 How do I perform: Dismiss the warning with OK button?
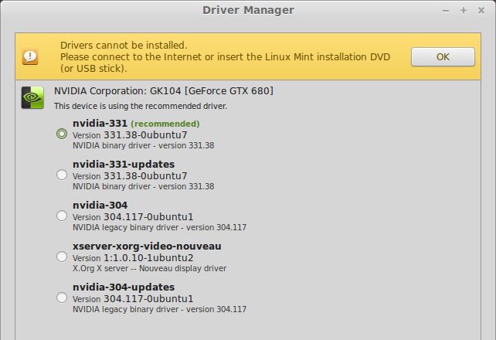tap(443, 57)
